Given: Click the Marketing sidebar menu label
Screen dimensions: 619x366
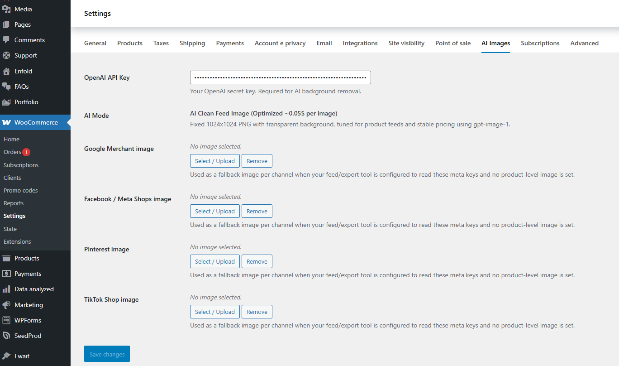Looking at the screenshot, I should [29, 305].
